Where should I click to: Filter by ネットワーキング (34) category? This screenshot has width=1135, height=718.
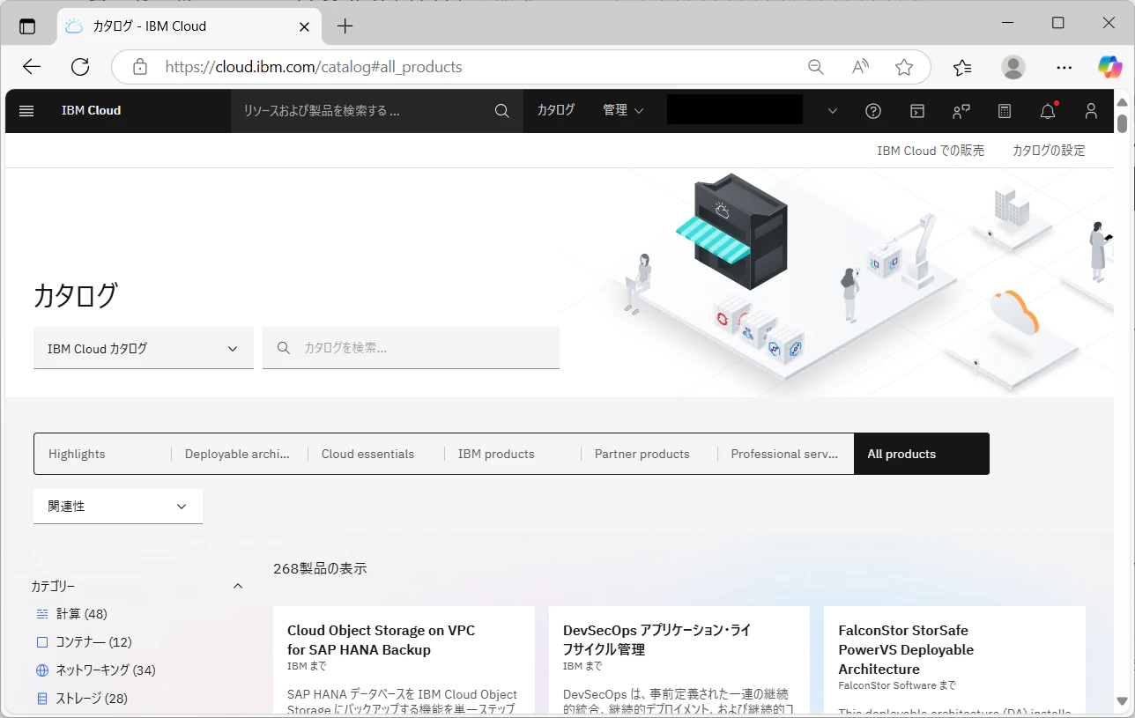[106, 670]
